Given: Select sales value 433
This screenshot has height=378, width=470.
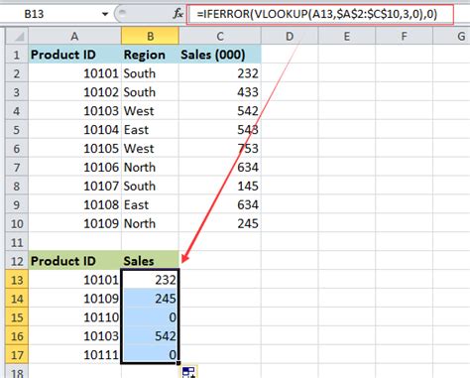Looking at the screenshot, I should 220,92.
